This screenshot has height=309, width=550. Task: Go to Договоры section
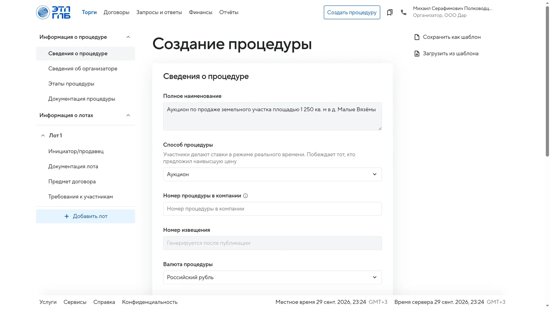tap(117, 12)
